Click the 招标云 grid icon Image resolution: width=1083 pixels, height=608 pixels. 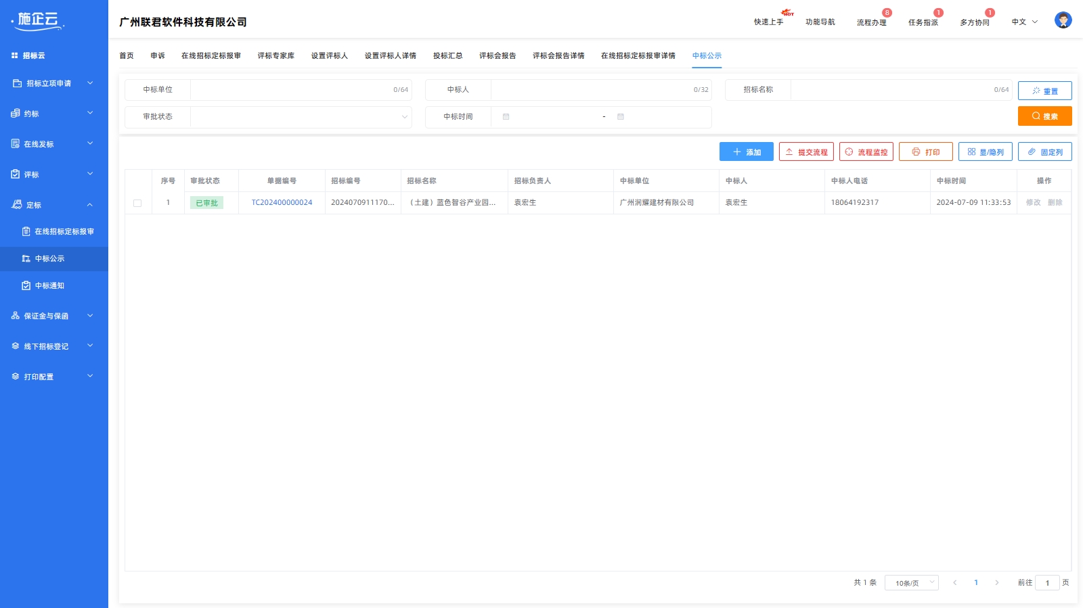(x=15, y=55)
